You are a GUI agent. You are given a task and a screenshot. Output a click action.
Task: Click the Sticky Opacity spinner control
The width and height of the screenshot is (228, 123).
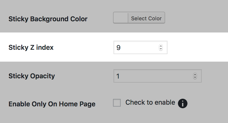[195, 76]
